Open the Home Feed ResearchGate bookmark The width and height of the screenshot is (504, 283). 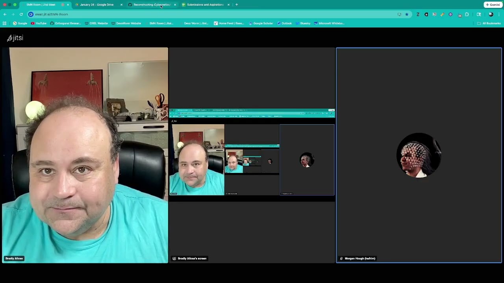point(229,23)
